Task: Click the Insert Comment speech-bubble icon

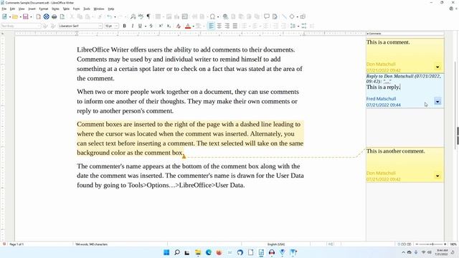Action: [x=266, y=16]
